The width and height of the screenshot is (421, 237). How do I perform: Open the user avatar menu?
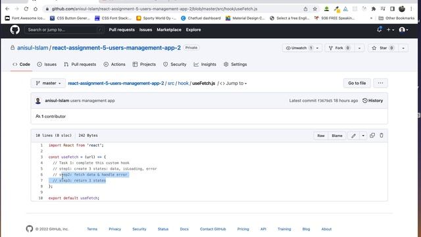click(x=403, y=30)
